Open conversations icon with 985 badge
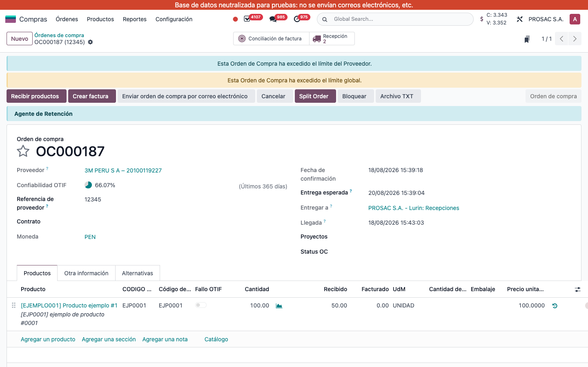 (273, 19)
